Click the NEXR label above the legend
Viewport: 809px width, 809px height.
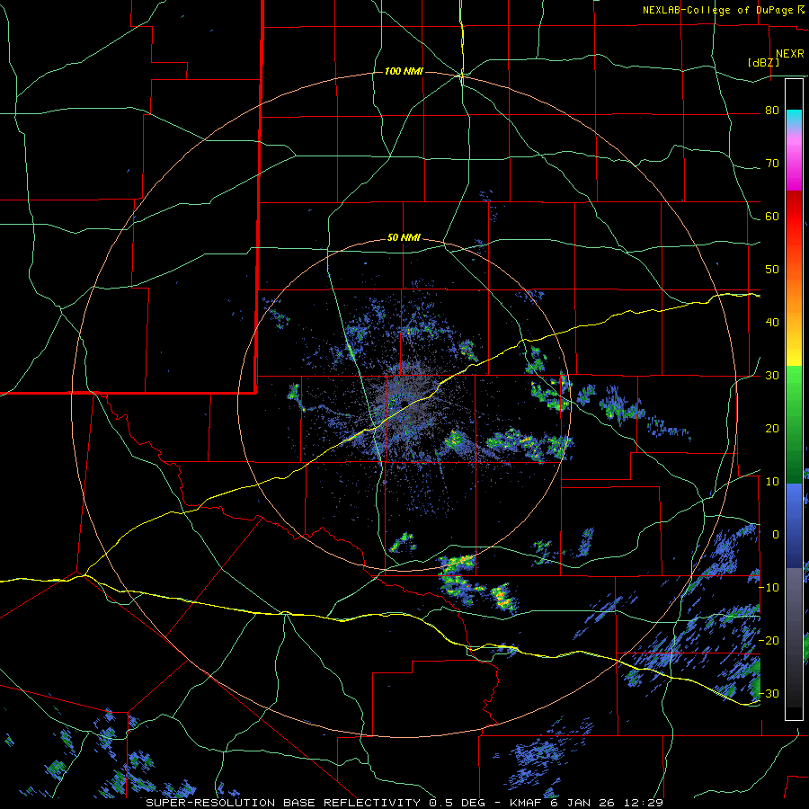click(x=790, y=54)
